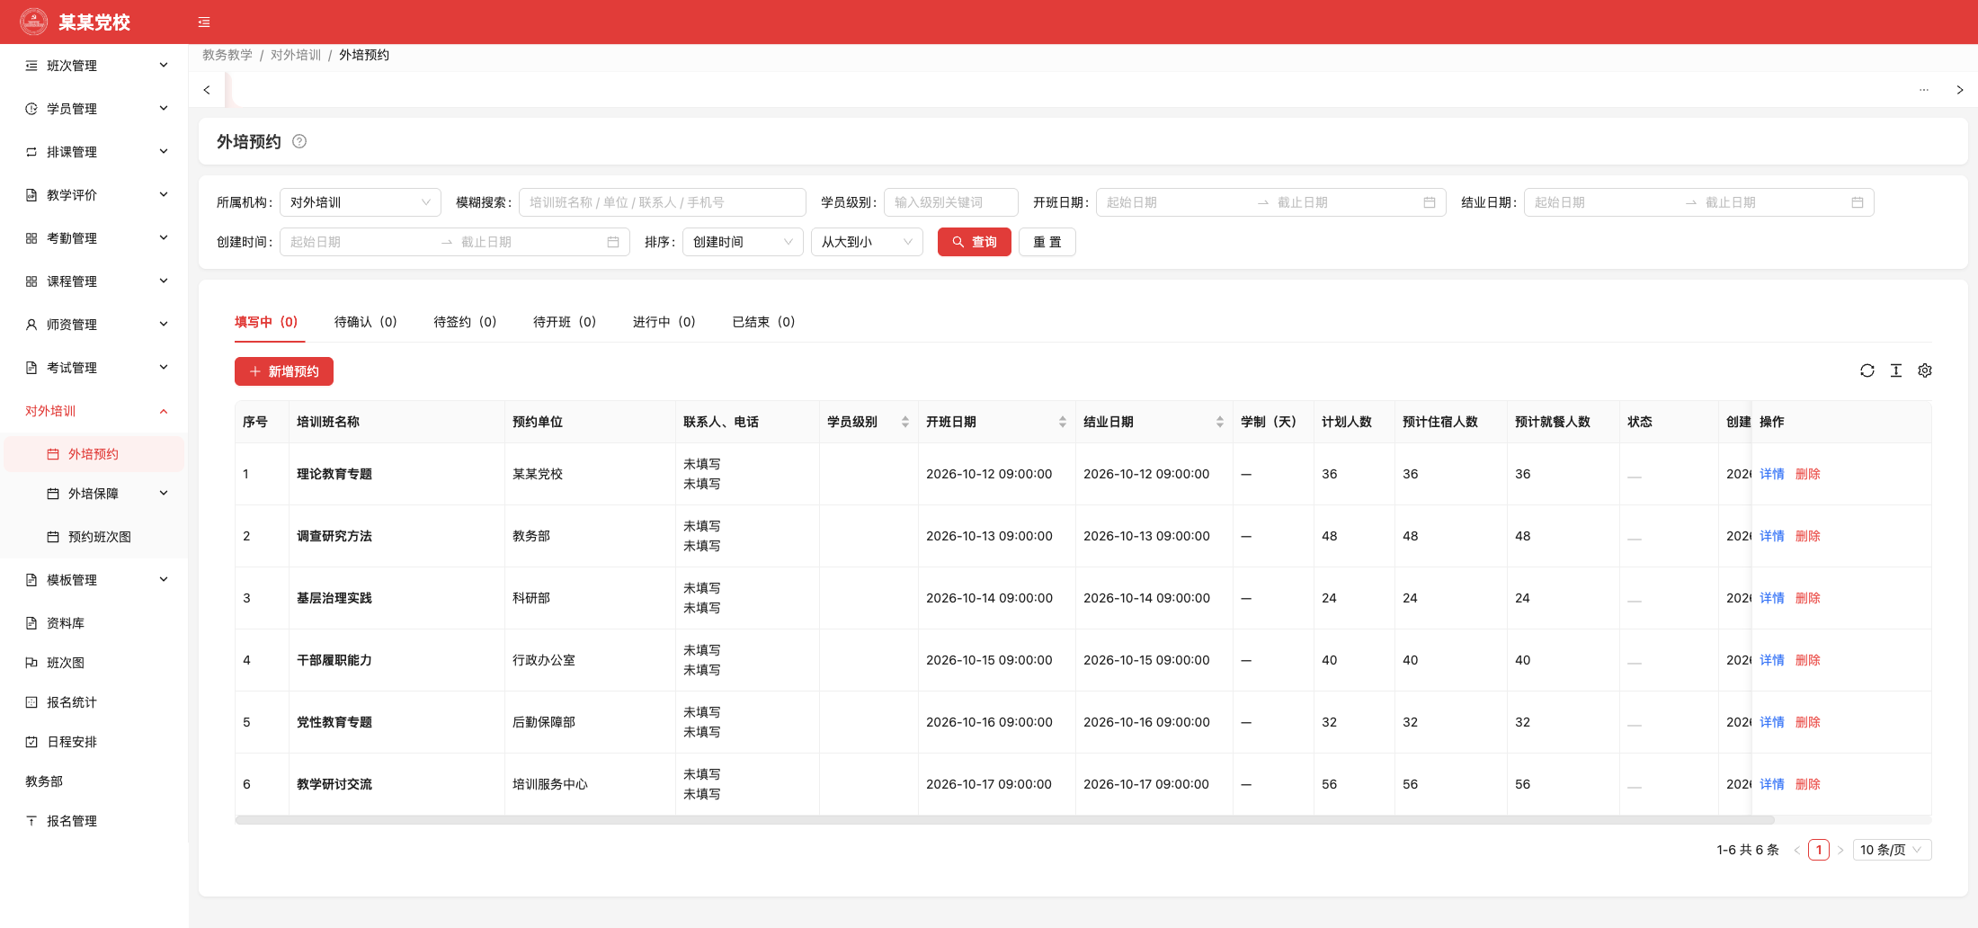Screen dimensions: 1978x928
Task: Open column settings gear icon
Action: [x=1925, y=370]
